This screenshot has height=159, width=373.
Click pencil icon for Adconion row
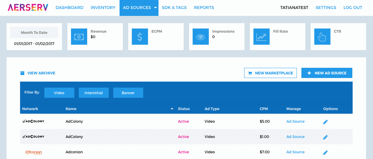(325, 152)
